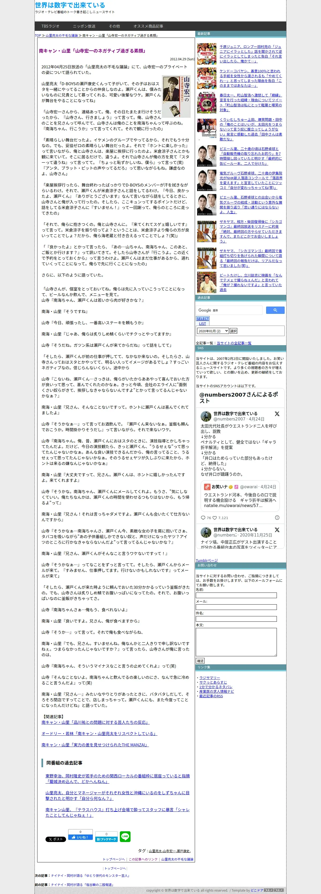This screenshot has width=321, height=894.
Task: Click the X ポスト share button
Action: (56, 839)
